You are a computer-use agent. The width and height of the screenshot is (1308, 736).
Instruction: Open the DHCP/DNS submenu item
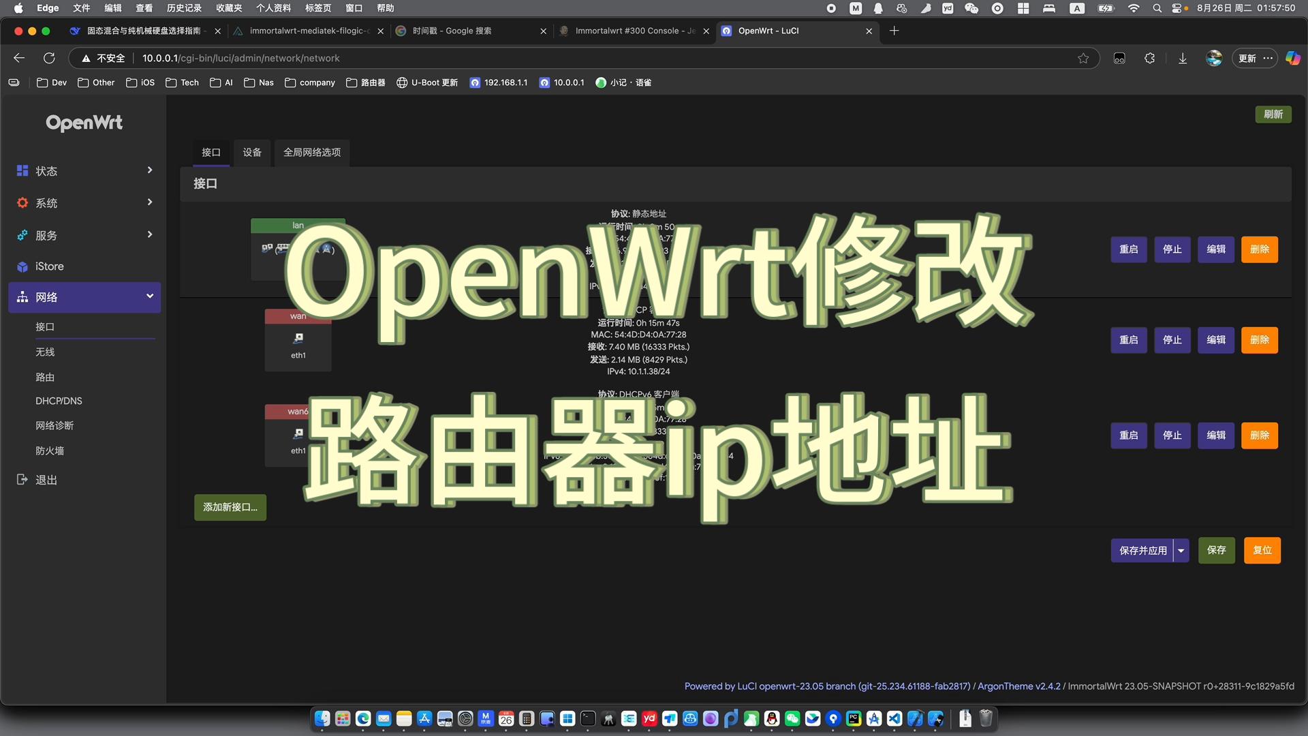(x=59, y=401)
